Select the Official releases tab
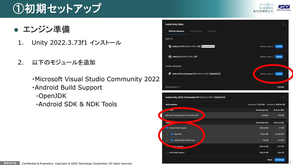The height and width of the screenshot is (165, 293). click(176, 31)
